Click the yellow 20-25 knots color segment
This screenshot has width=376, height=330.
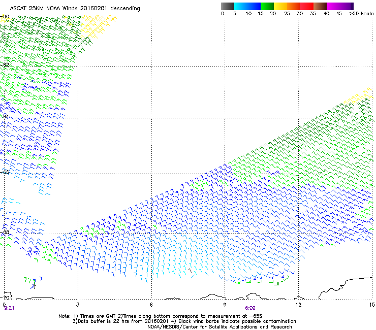point(280,6)
